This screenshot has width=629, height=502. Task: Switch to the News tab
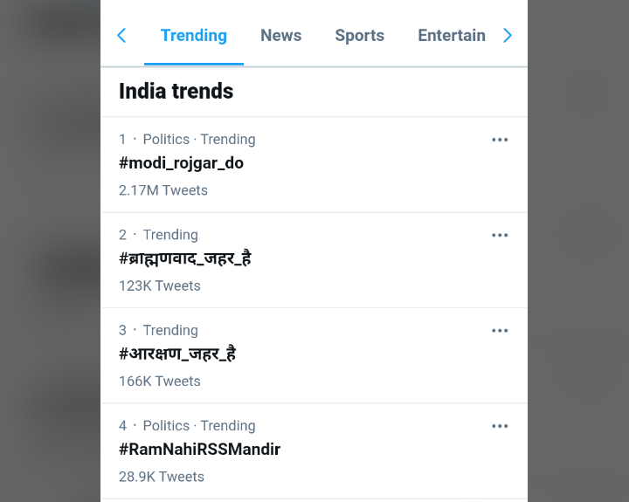coord(280,35)
